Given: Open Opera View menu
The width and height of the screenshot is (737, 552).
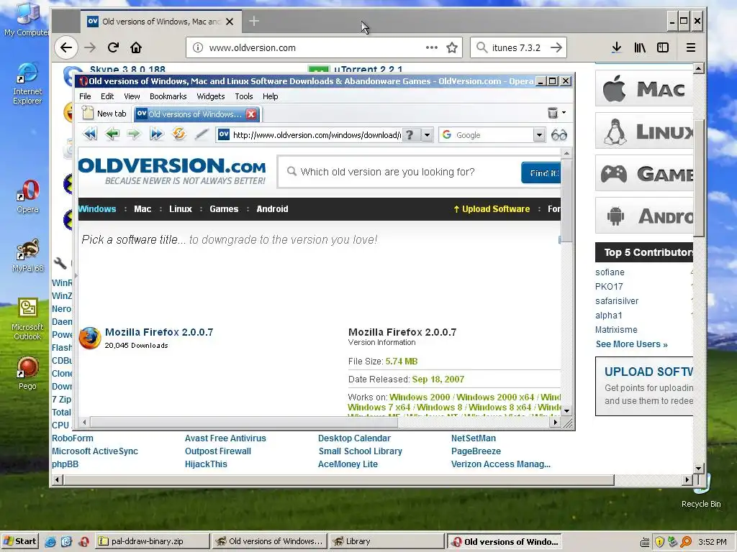Looking at the screenshot, I should [x=132, y=96].
